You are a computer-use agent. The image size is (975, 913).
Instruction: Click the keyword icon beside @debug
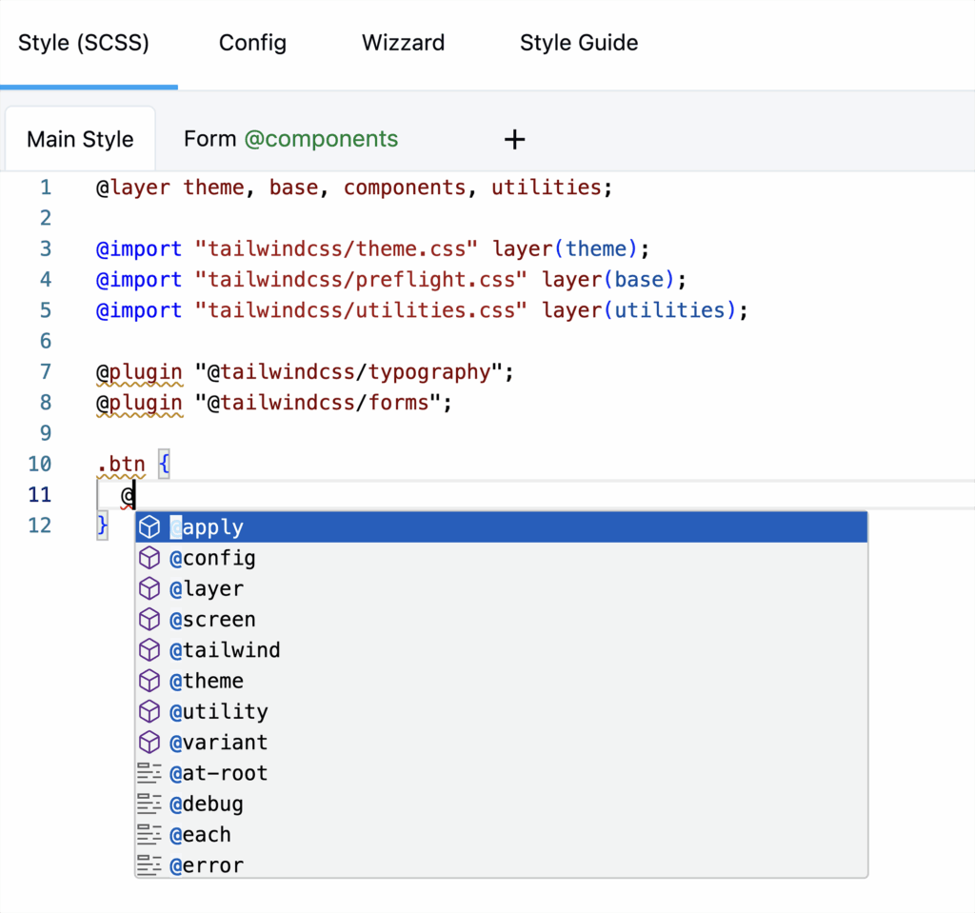149,804
